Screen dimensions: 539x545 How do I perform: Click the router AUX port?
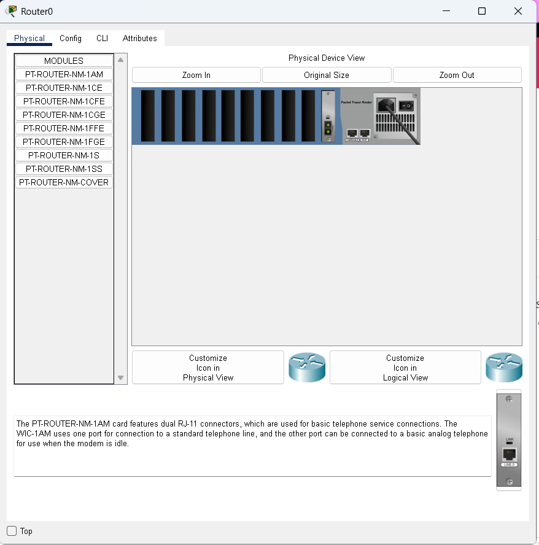point(365,133)
